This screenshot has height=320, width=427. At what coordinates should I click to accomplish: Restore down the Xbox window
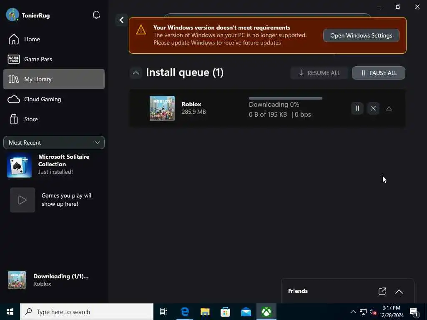click(398, 7)
